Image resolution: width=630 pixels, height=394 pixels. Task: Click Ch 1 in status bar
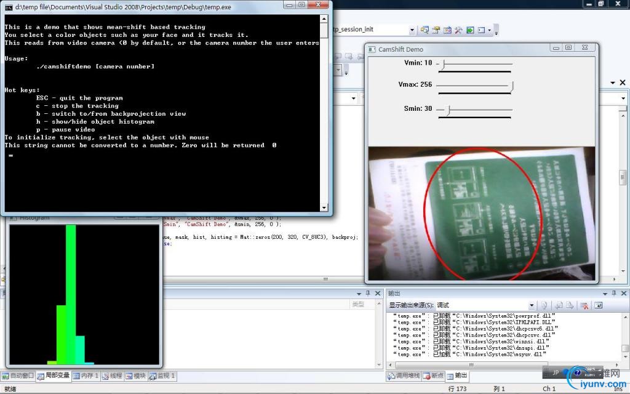point(549,389)
